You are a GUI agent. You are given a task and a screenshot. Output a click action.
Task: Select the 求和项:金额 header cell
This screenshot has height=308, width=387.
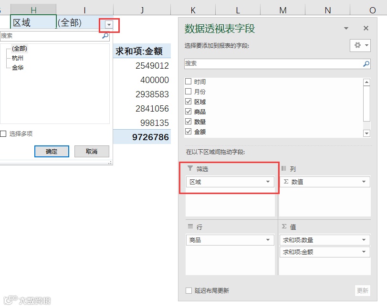tap(142, 51)
